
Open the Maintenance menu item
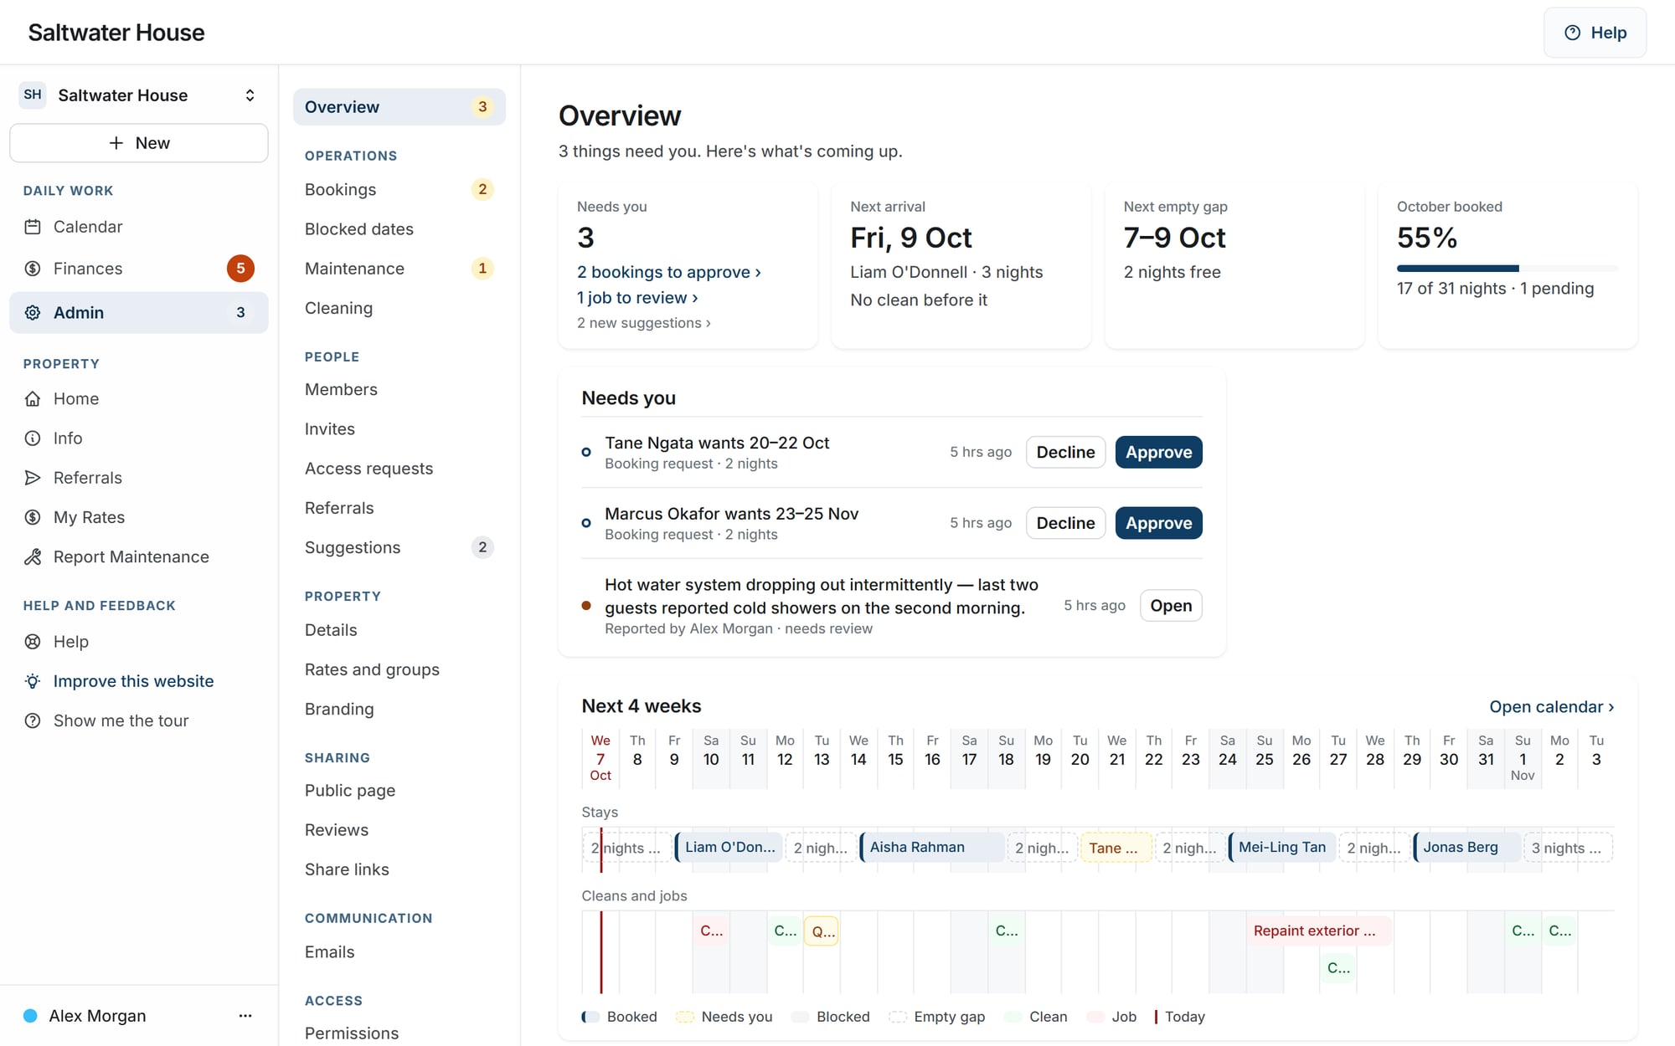399,269
